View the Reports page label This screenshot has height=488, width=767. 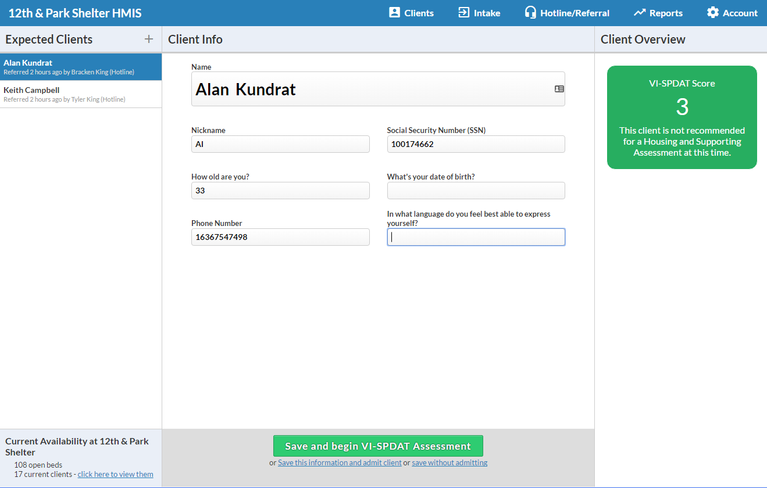tap(666, 13)
